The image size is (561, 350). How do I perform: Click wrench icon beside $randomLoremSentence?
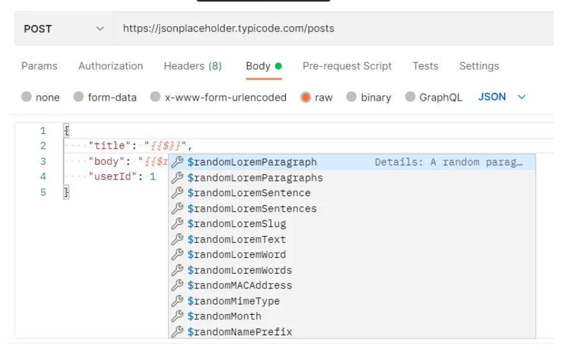pos(177,193)
